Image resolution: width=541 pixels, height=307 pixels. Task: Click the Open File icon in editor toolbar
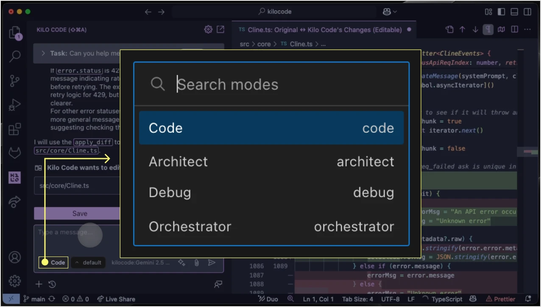pyautogui.click(x=449, y=30)
